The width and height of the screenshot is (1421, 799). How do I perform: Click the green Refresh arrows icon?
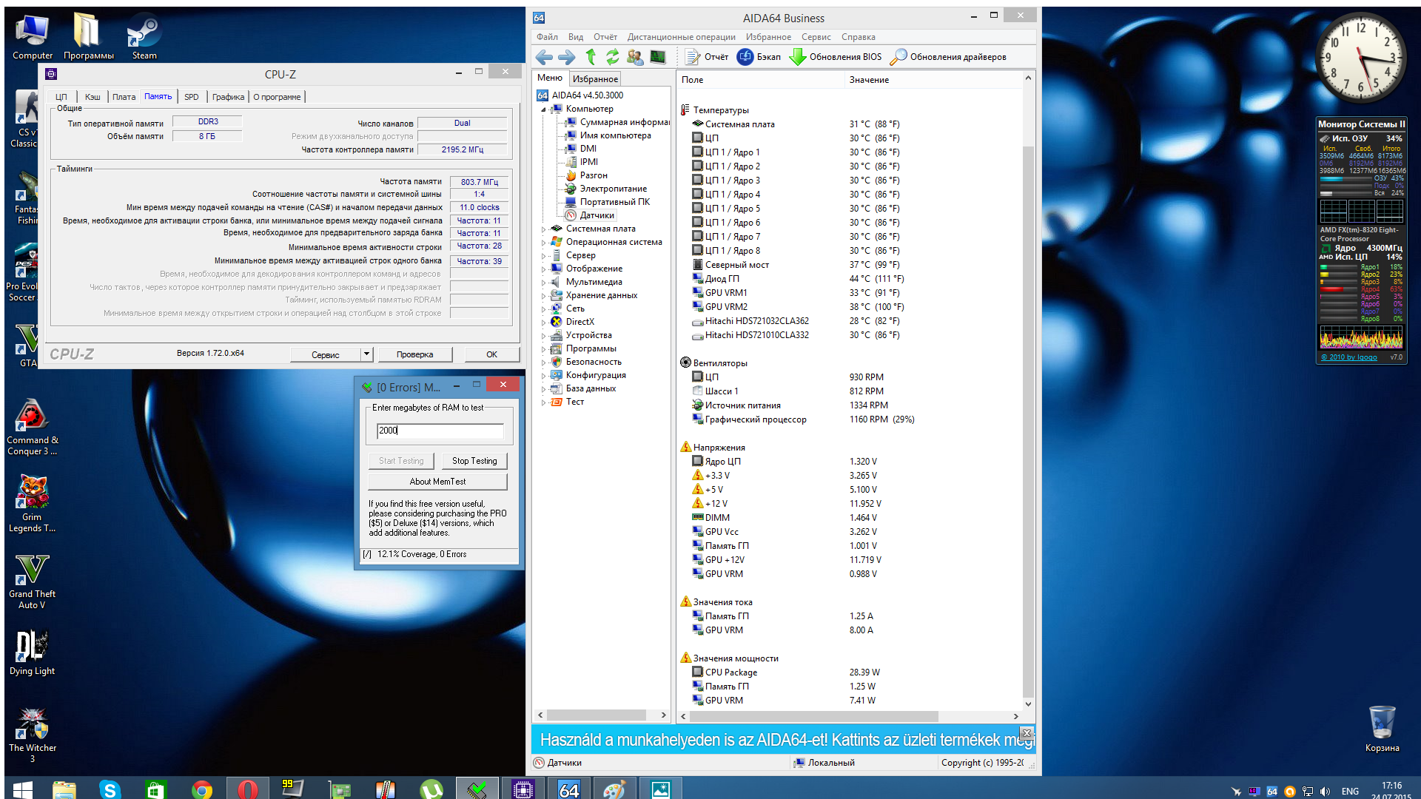[612, 57]
